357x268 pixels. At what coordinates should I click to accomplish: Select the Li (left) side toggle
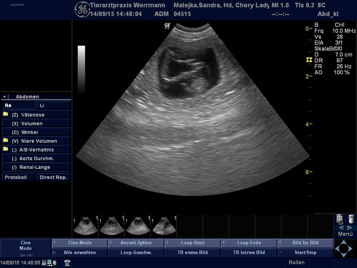click(x=53, y=105)
